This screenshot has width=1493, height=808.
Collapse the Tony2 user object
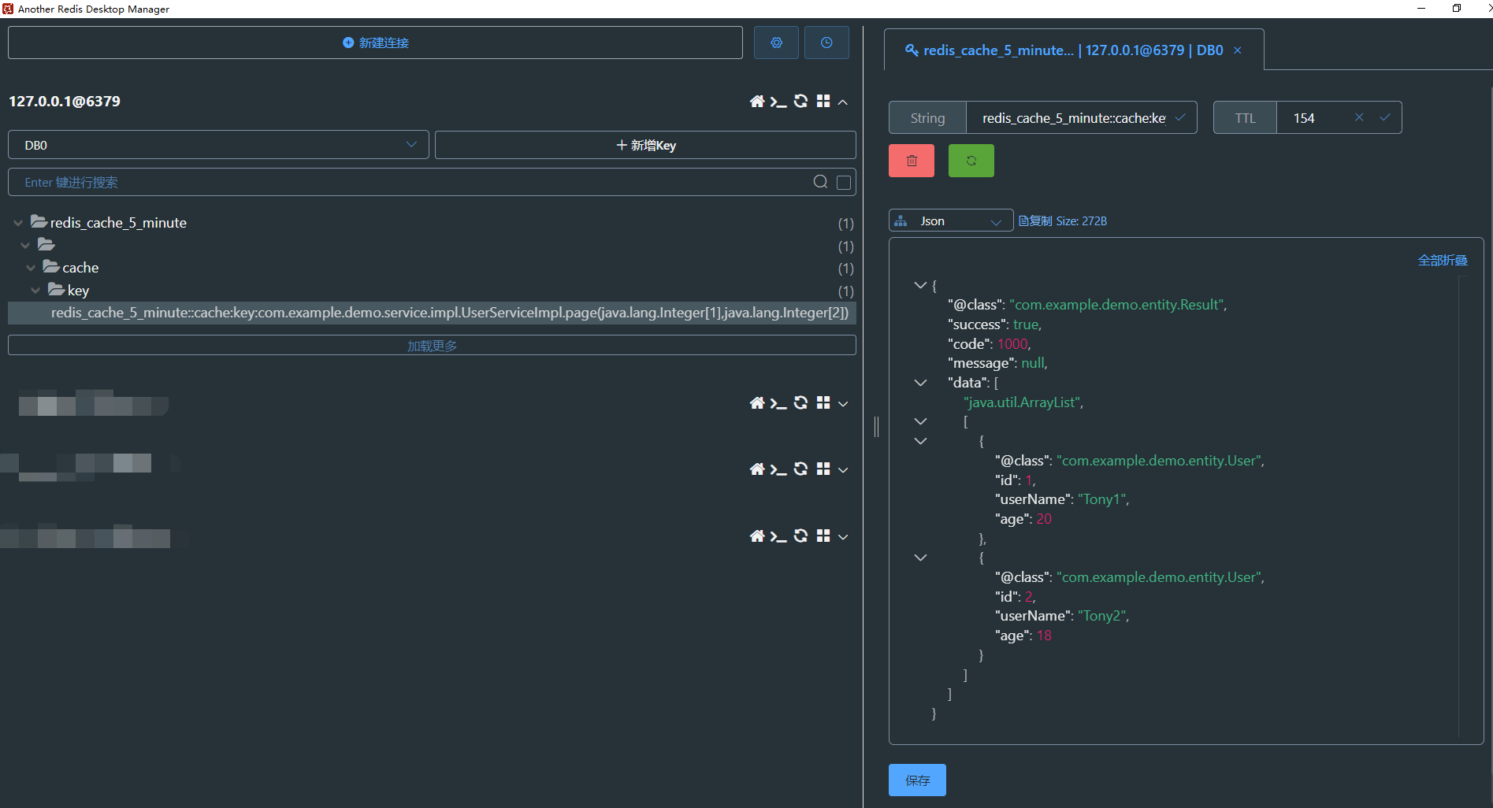[920, 558]
